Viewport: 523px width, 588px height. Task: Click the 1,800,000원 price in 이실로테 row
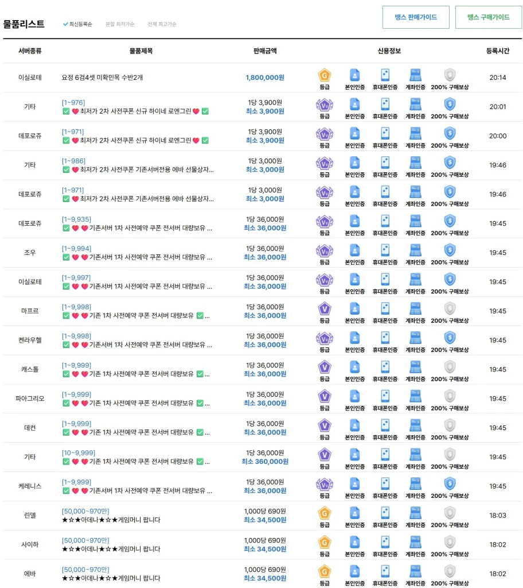point(265,78)
